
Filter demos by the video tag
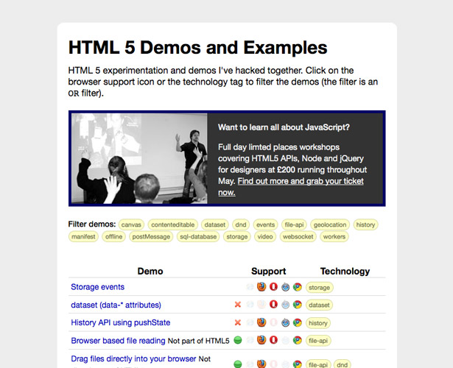pos(265,236)
